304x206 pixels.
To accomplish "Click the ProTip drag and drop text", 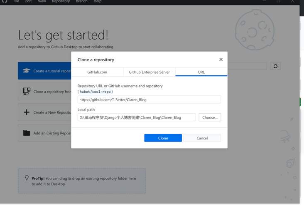I will coord(84,181).
